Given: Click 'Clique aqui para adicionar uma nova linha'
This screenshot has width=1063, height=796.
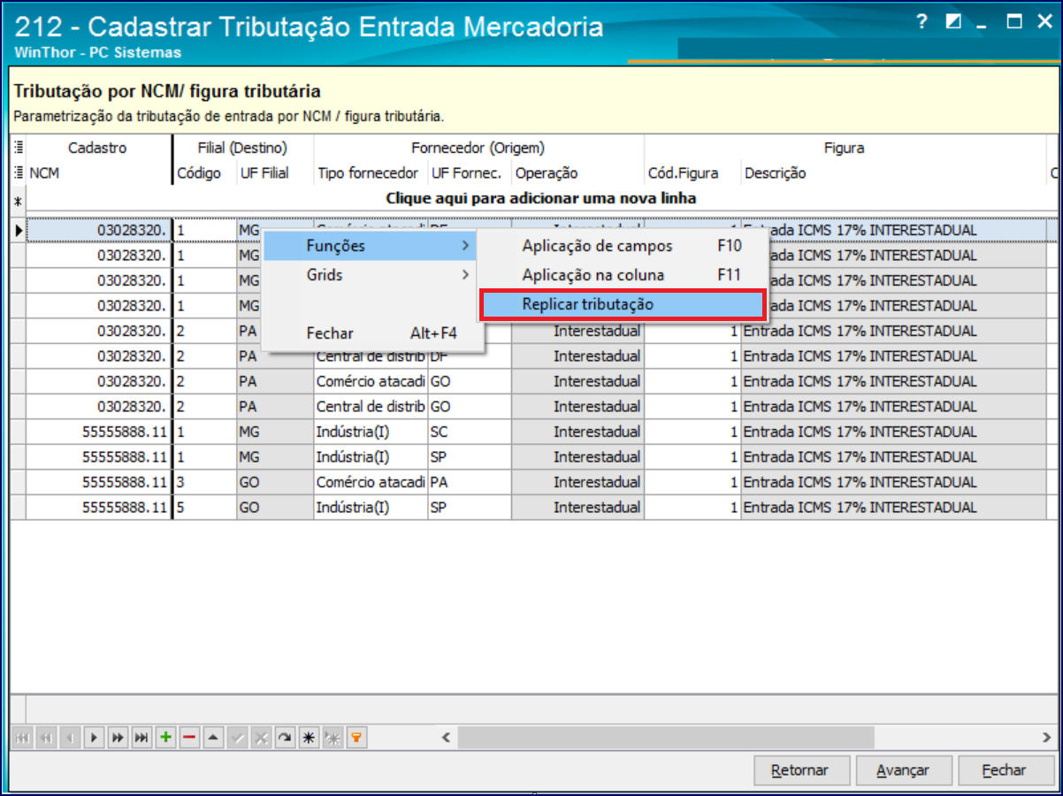Looking at the screenshot, I should pos(541,199).
